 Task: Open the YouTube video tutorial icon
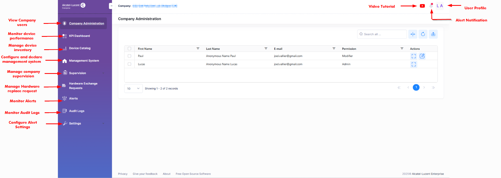[x=422, y=6]
